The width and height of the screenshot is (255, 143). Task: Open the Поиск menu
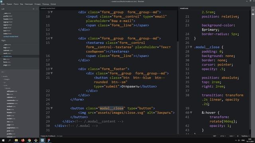click(x=16, y=4)
